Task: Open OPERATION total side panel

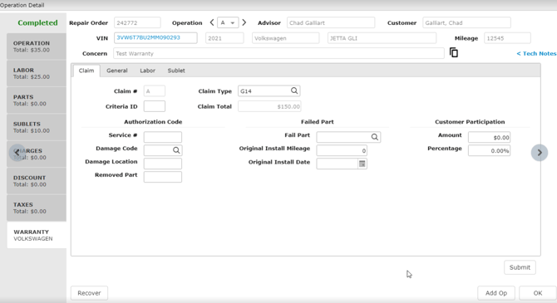Action: pos(37,46)
